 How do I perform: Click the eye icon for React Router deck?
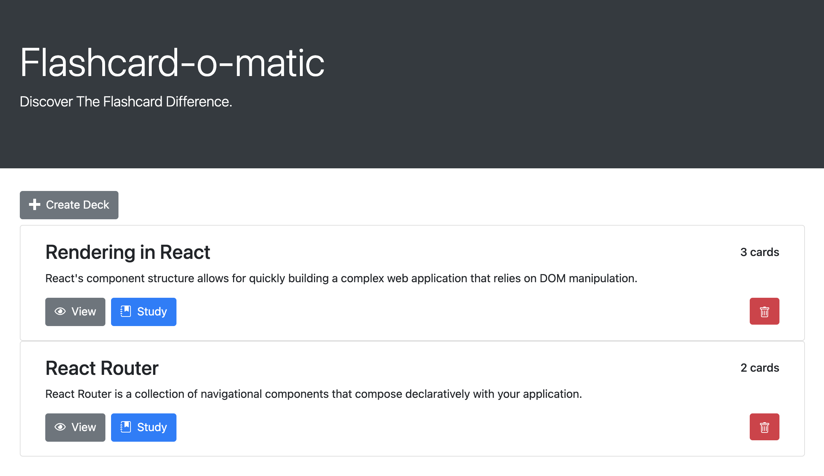click(x=60, y=427)
